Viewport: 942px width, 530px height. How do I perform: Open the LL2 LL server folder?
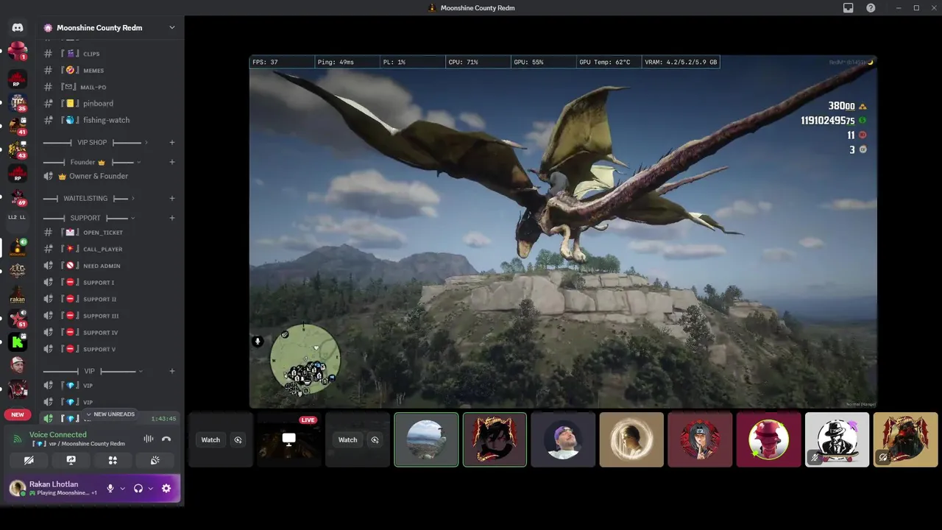18,217
